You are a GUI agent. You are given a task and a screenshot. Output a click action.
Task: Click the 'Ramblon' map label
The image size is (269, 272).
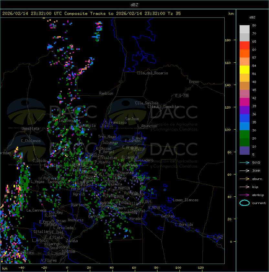point(106,93)
